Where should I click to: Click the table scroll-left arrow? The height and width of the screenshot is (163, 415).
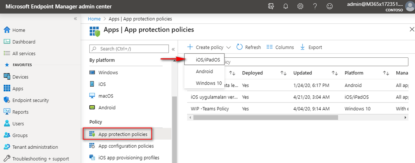[x=190, y=117]
